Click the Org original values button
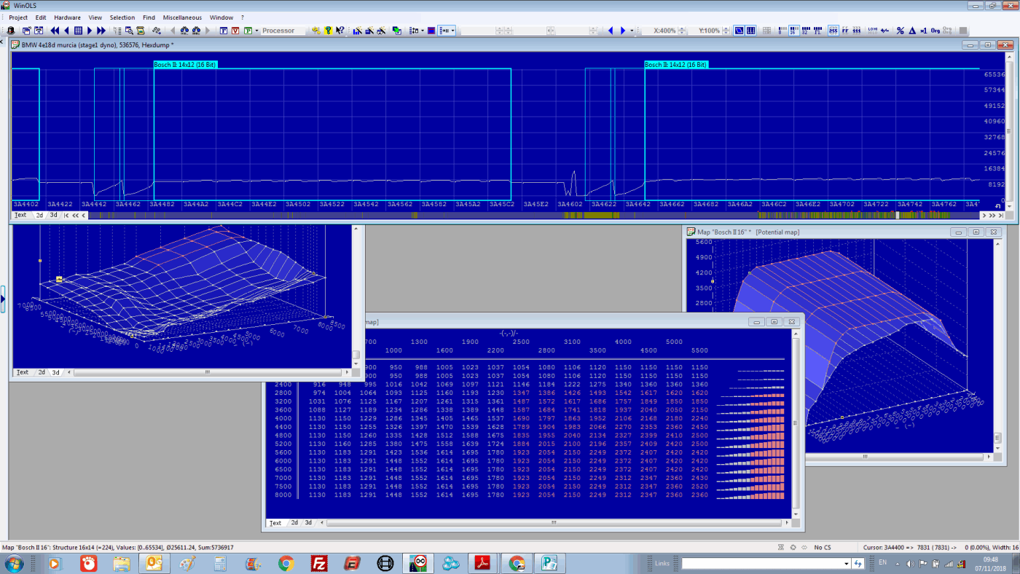The height and width of the screenshot is (574, 1020). click(935, 31)
